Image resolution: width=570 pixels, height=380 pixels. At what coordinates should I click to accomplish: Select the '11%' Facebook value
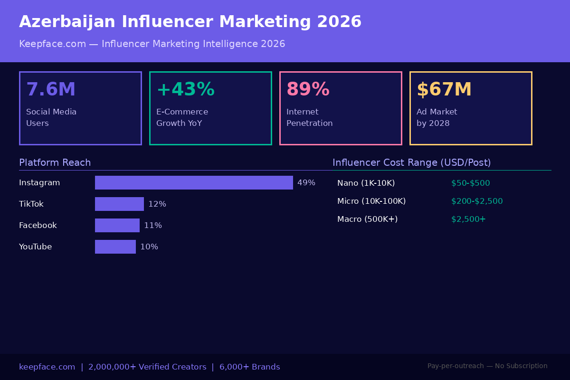(153, 226)
